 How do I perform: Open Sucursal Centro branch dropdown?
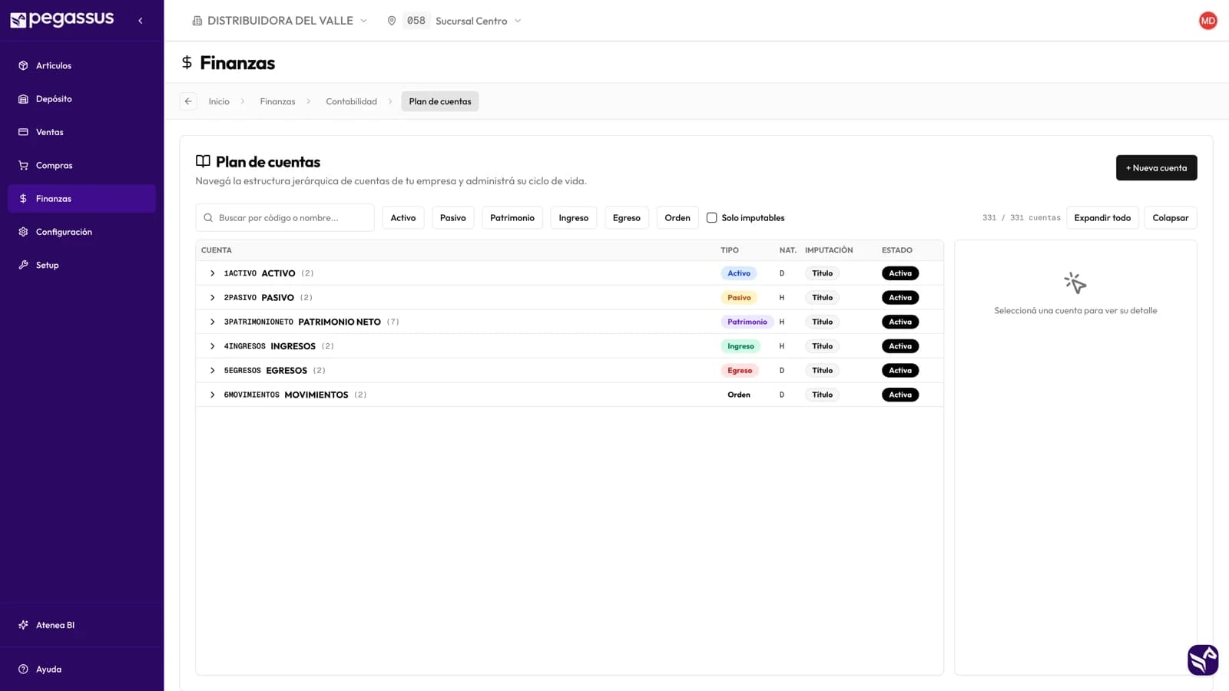(455, 21)
